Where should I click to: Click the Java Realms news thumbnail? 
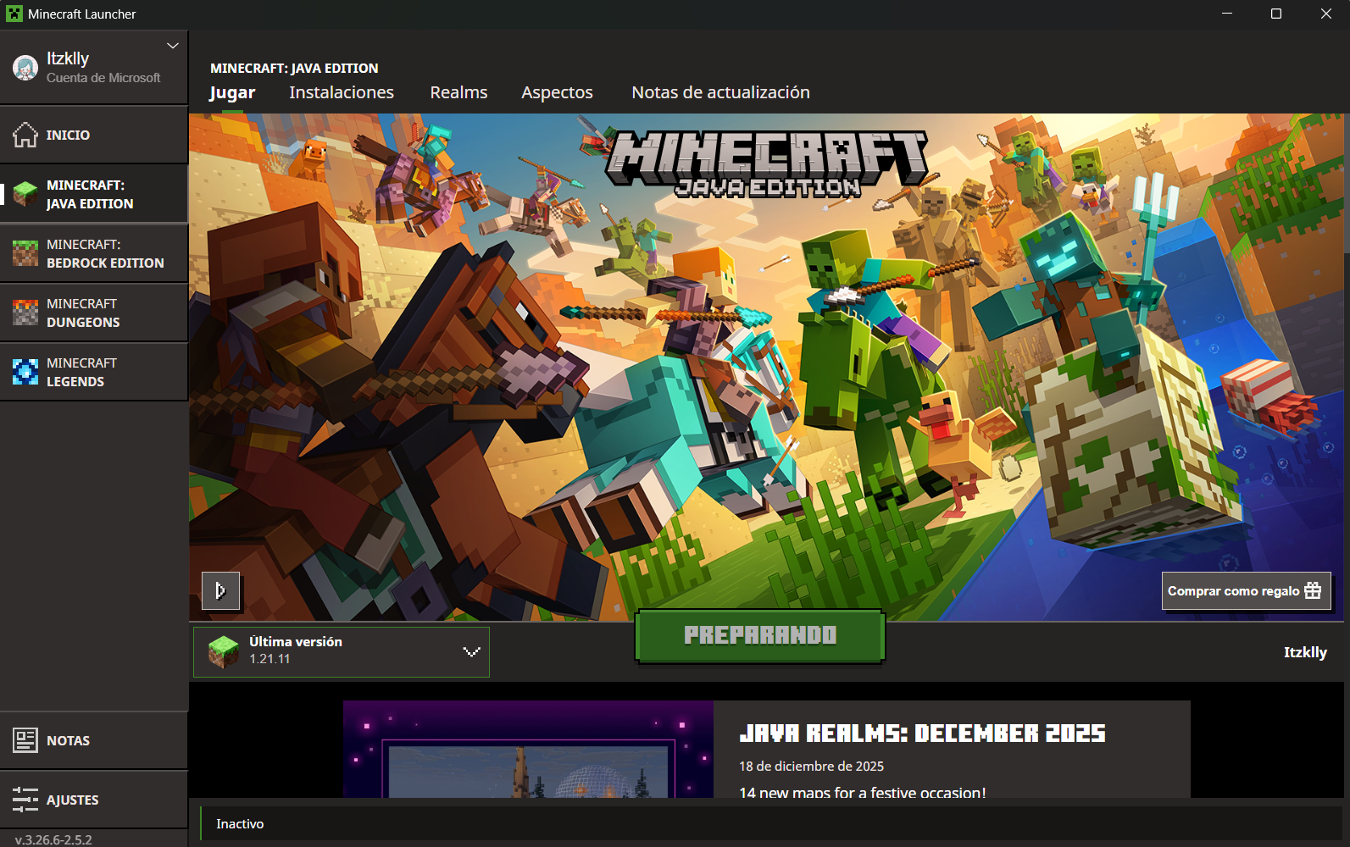click(528, 749)
